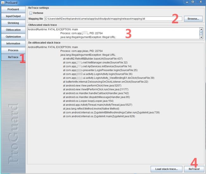Click the NetManager.create(SourceFile:32) line

pyautogui.click(x=95, y=62)
